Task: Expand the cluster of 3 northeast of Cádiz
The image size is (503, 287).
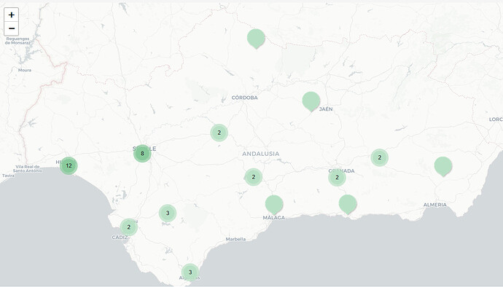Action: pos(168,213)
